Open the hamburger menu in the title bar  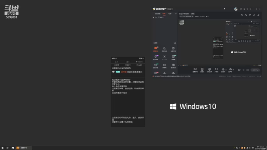[250, 9]
